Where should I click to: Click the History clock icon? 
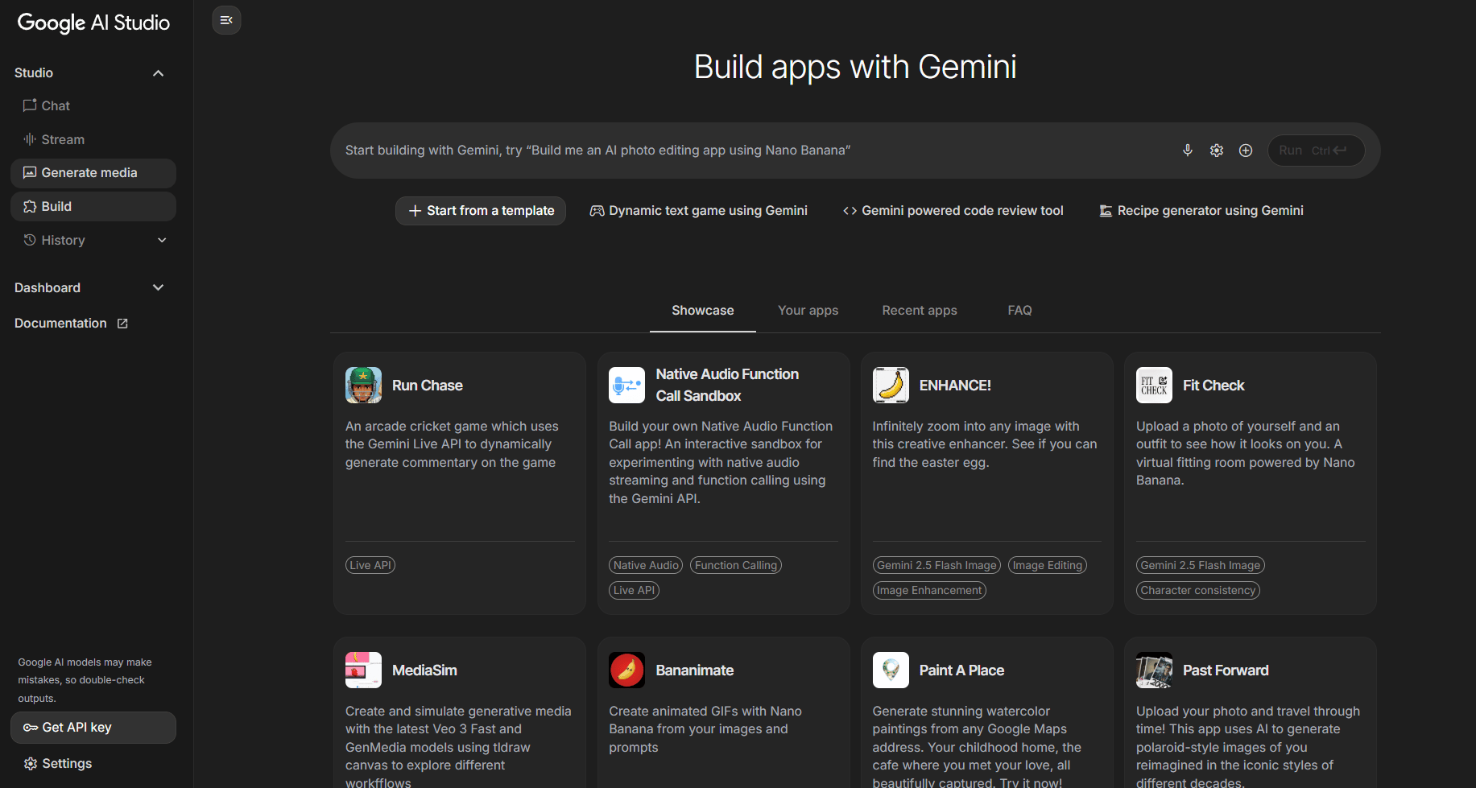tap(30, 240)
